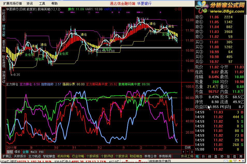Switch to the 基本资料 side tab

point(4,46)
